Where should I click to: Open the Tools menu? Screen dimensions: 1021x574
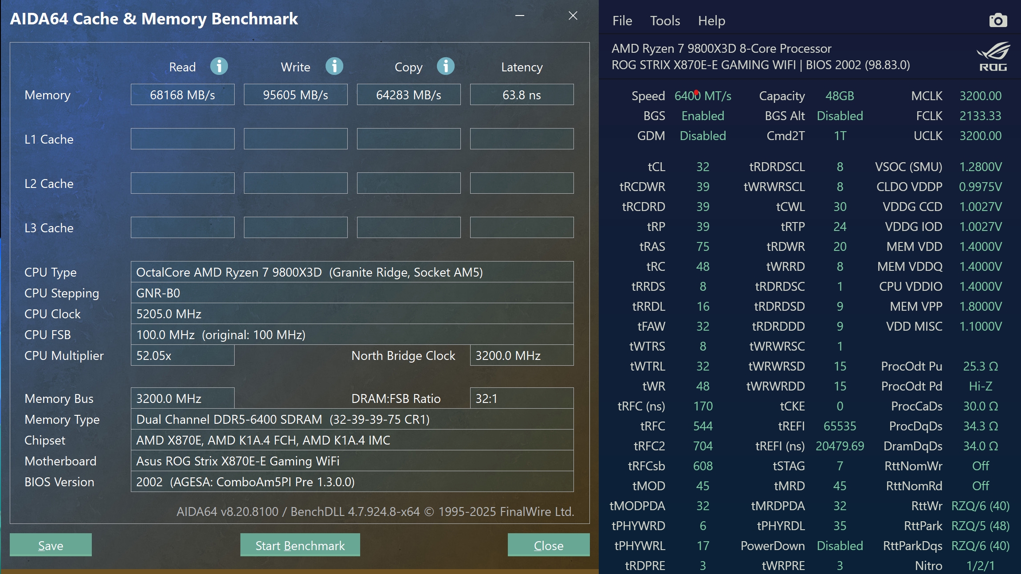click(665, 20)
